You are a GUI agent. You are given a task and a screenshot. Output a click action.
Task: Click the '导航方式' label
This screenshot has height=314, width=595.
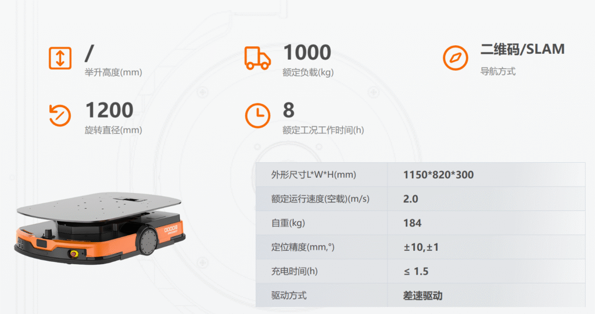coord(498,71)
